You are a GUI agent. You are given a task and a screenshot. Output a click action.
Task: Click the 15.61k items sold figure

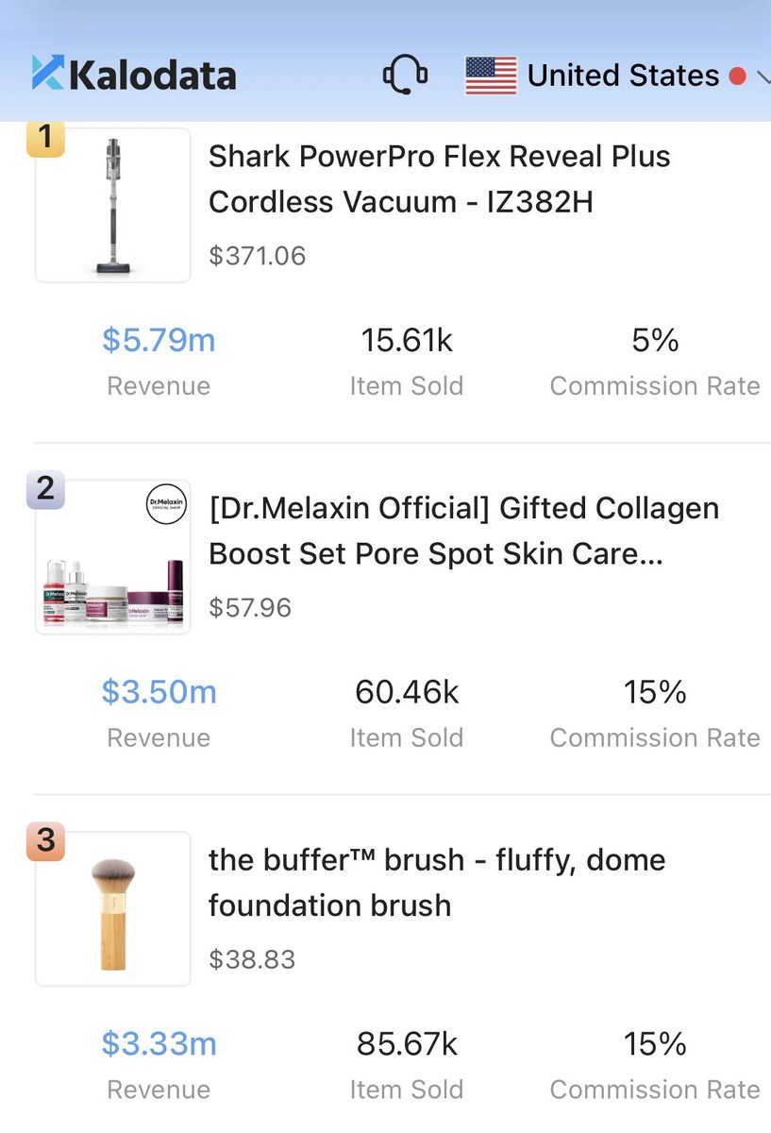click(407, 340)
